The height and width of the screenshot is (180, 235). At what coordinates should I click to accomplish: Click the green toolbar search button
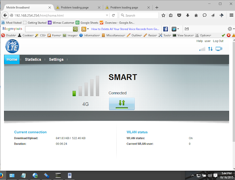(x=75, y=29)
